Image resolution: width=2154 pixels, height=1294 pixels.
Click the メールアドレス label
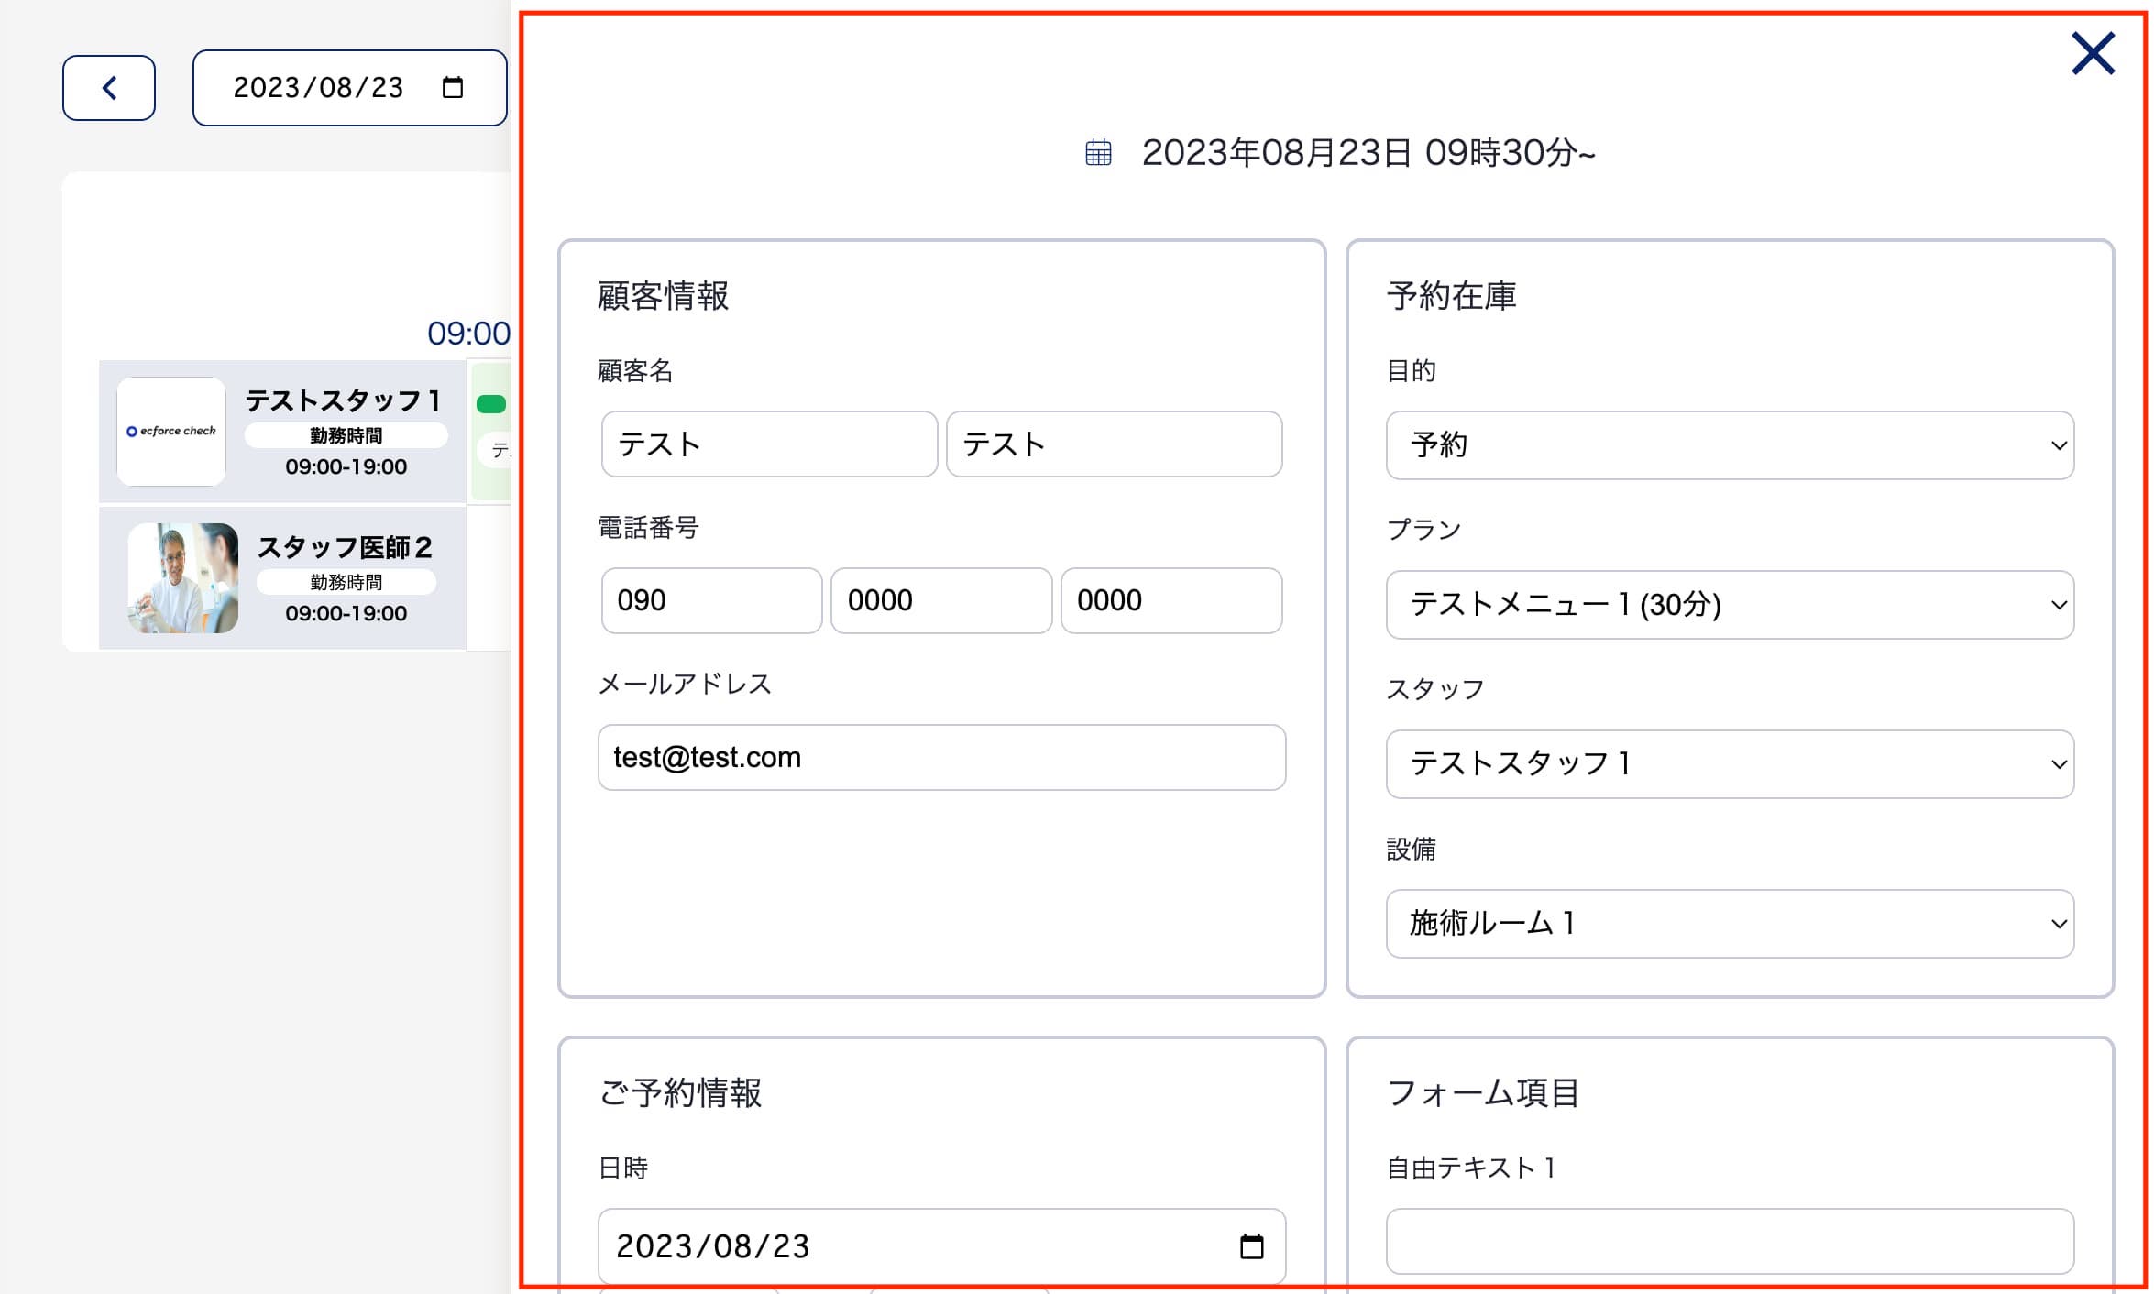click(x=684, y=684)
